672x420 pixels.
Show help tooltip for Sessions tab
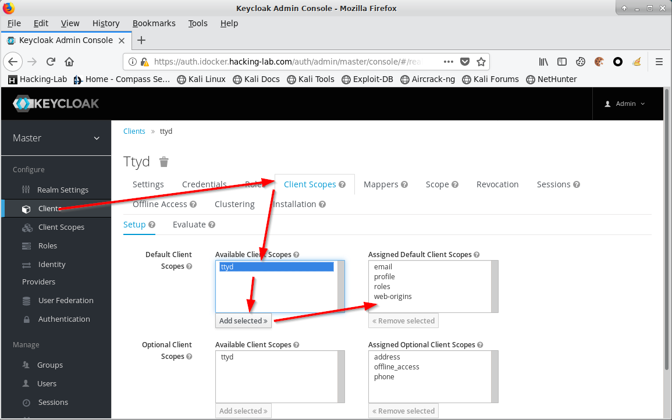tap(577, 184)
